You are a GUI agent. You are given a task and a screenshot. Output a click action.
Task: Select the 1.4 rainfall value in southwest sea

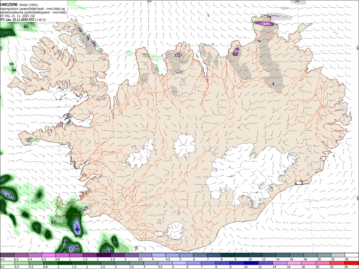point(25,215)
